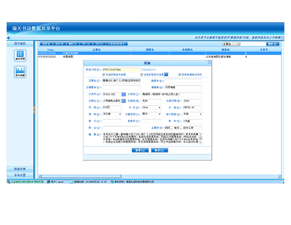Click the 附件 input in the dialog
291x225 pixels.
tap(193, 121)
